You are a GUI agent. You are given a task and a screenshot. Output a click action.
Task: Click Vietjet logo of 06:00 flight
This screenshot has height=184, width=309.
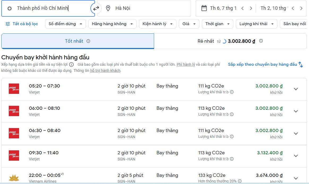coord(14,111)
